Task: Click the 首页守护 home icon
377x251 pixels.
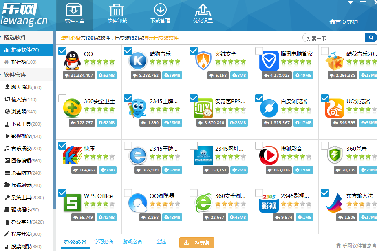Action: pos(332,22)
